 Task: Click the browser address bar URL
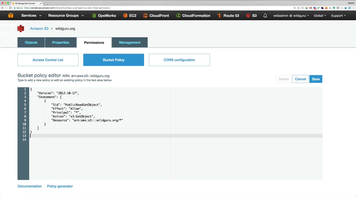(x=67, y=8)
